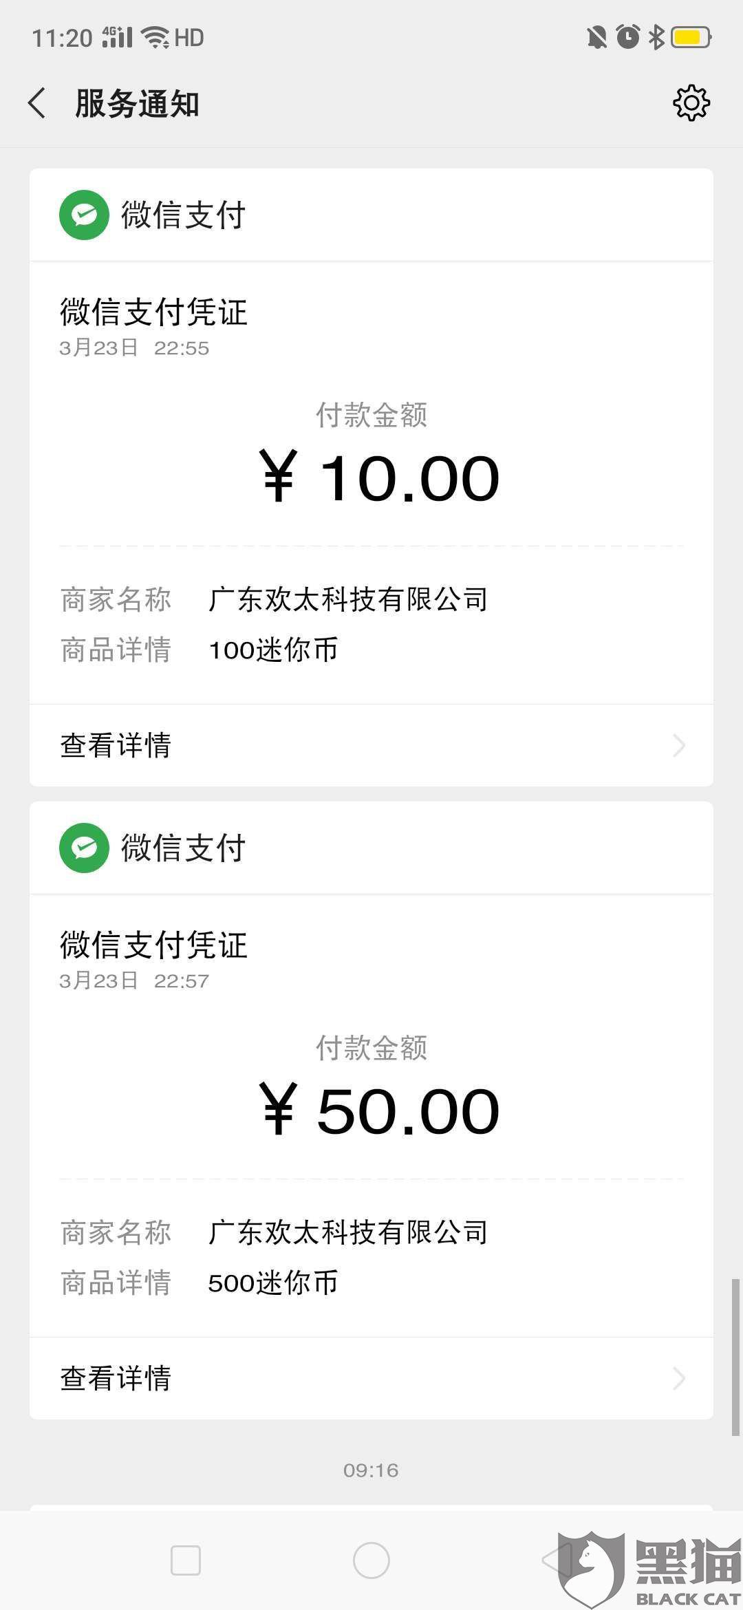Tap the back arrow in header
743x1610 pixels.
[x=38, y=104]
